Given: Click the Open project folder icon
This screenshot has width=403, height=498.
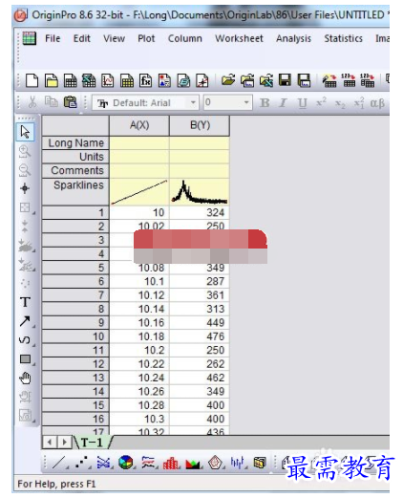Looking at the screenshot, I should point(228,80).
